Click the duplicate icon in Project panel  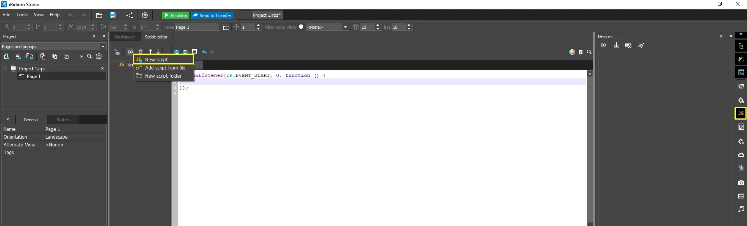point(66,56)
